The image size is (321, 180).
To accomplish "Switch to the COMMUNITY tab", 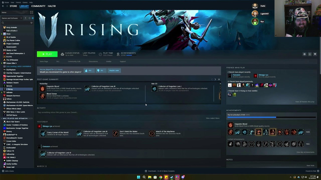I will (x=38, y=6).
